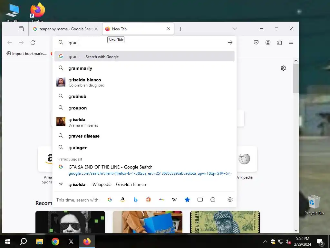The height and width of the screenshot is (248, 330).
Task: Click the vertical scrollbar thumb
Action: (296, 78)
